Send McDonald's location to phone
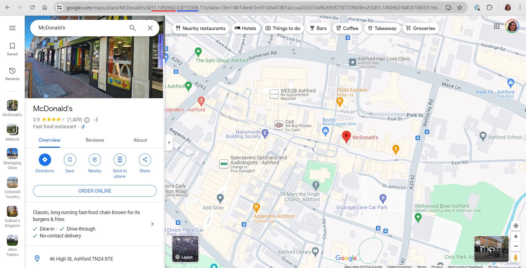This screenshot has width=526, height=268. pyautogui.click(x=120, y=160)
